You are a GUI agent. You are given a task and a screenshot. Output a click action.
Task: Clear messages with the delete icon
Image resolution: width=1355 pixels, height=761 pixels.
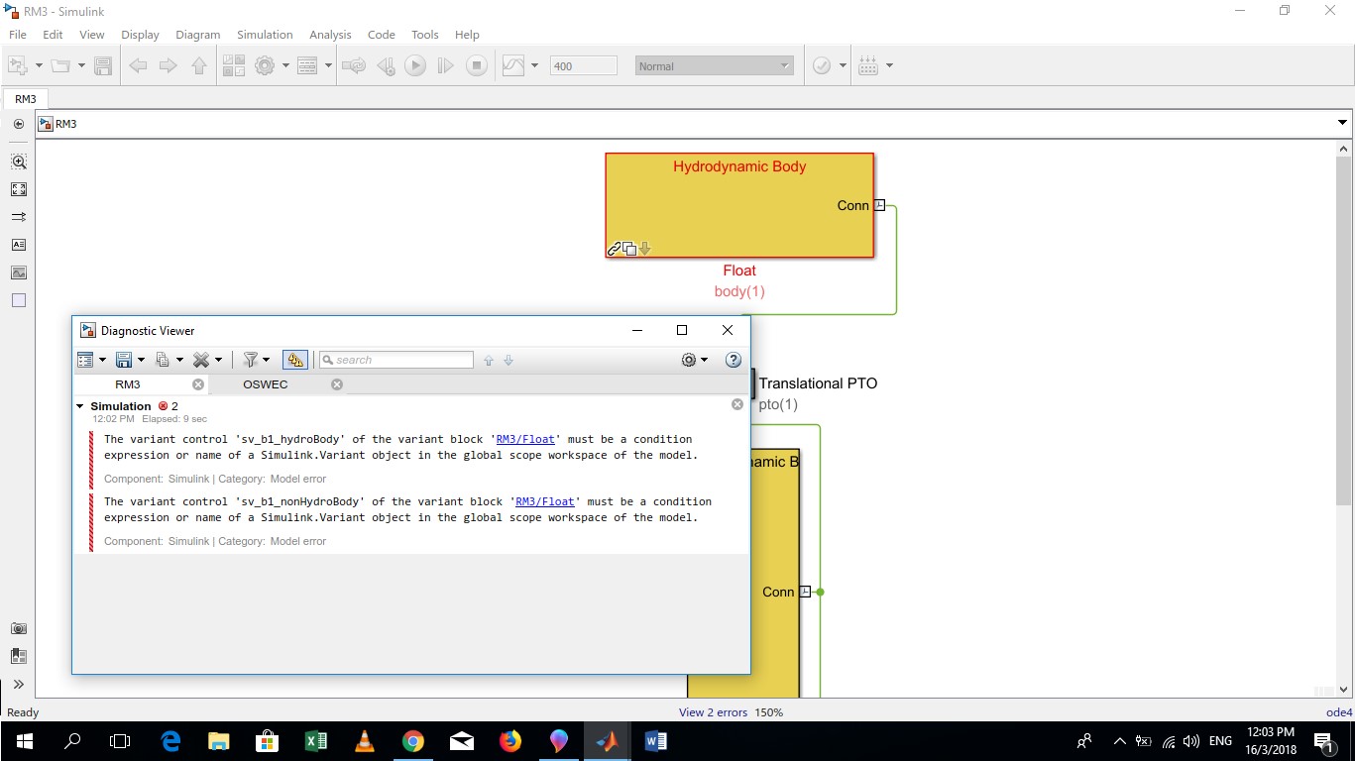click(202, 360)
